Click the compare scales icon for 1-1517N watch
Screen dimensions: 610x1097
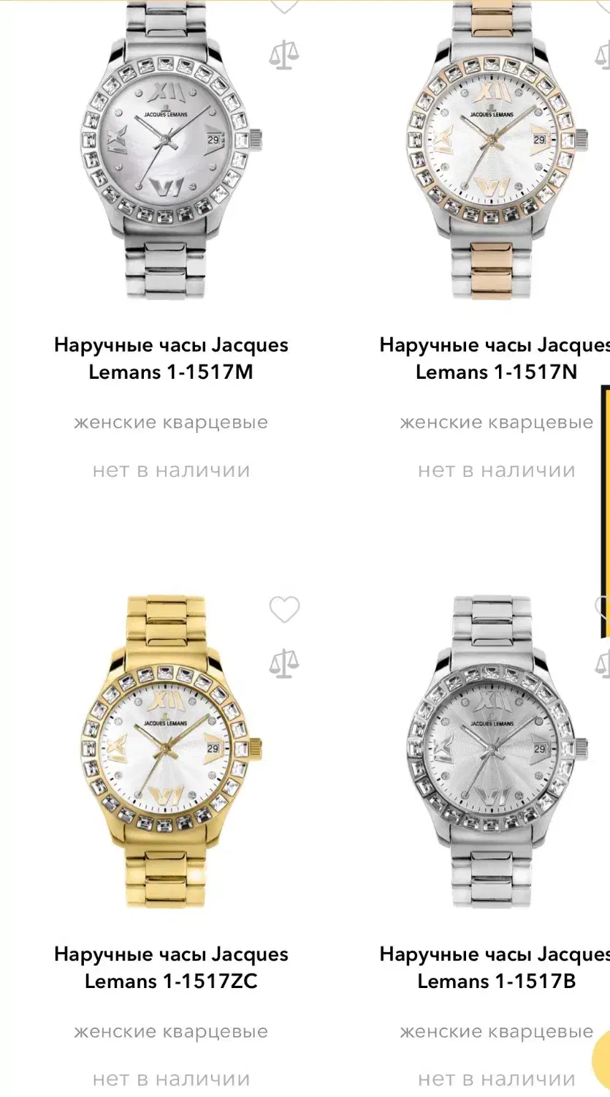(x=603, y=55)
